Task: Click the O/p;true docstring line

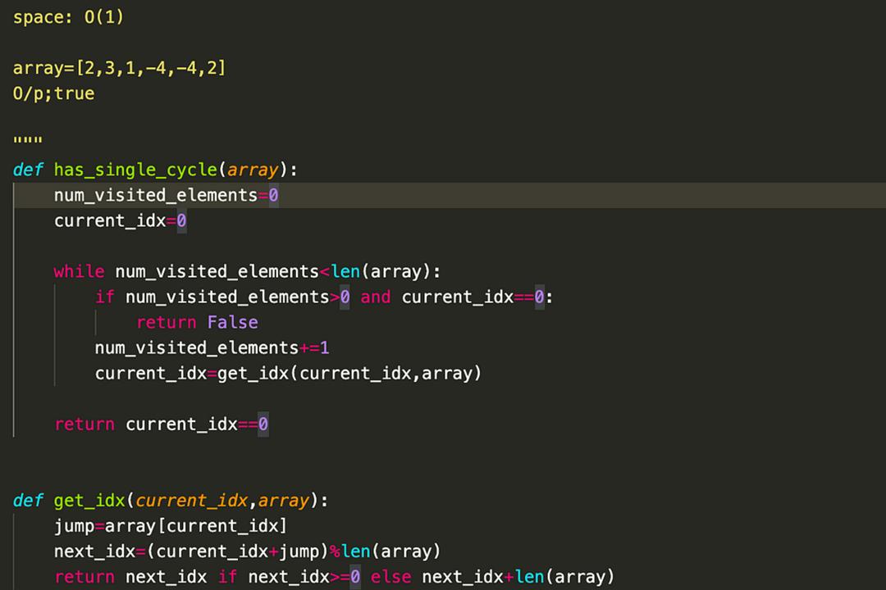Action: [x=53, y=93]
